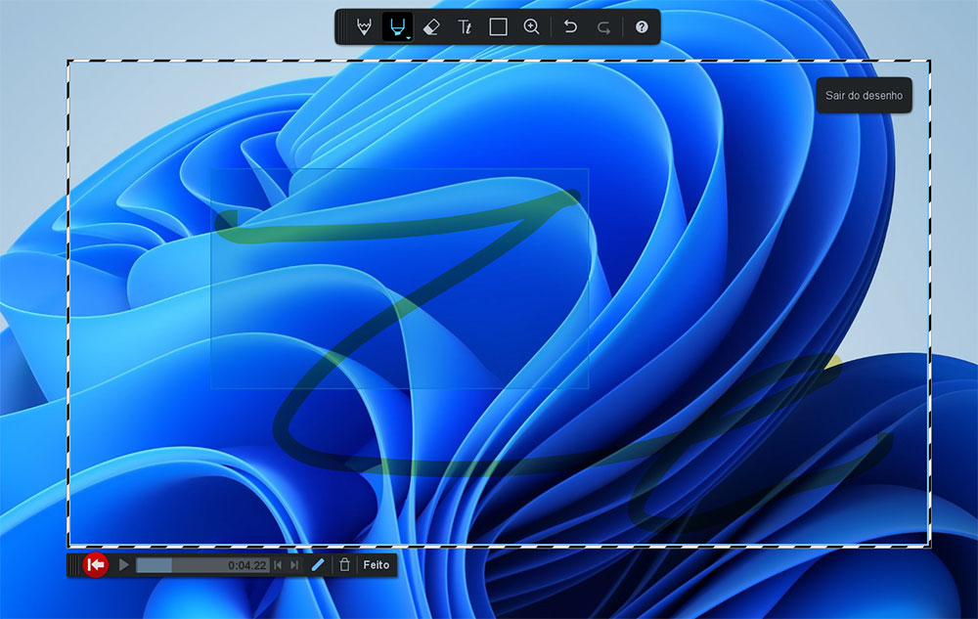Open the help question mark
The image size is (978, 619).
point(642,26)
